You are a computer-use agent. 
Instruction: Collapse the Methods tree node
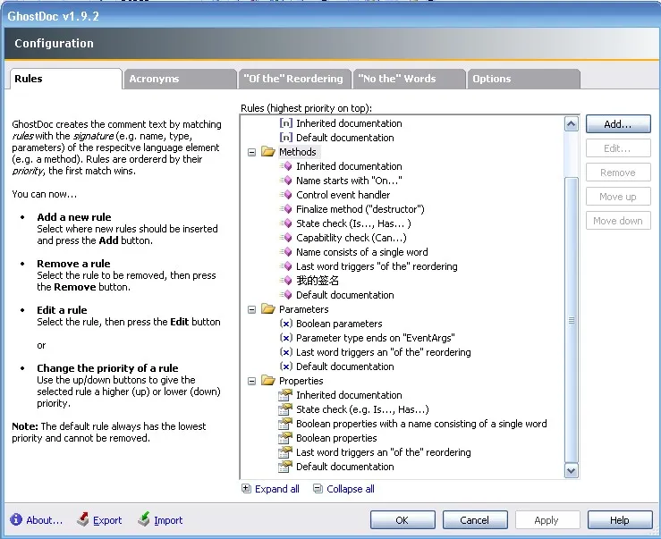(x=252, y=152)
